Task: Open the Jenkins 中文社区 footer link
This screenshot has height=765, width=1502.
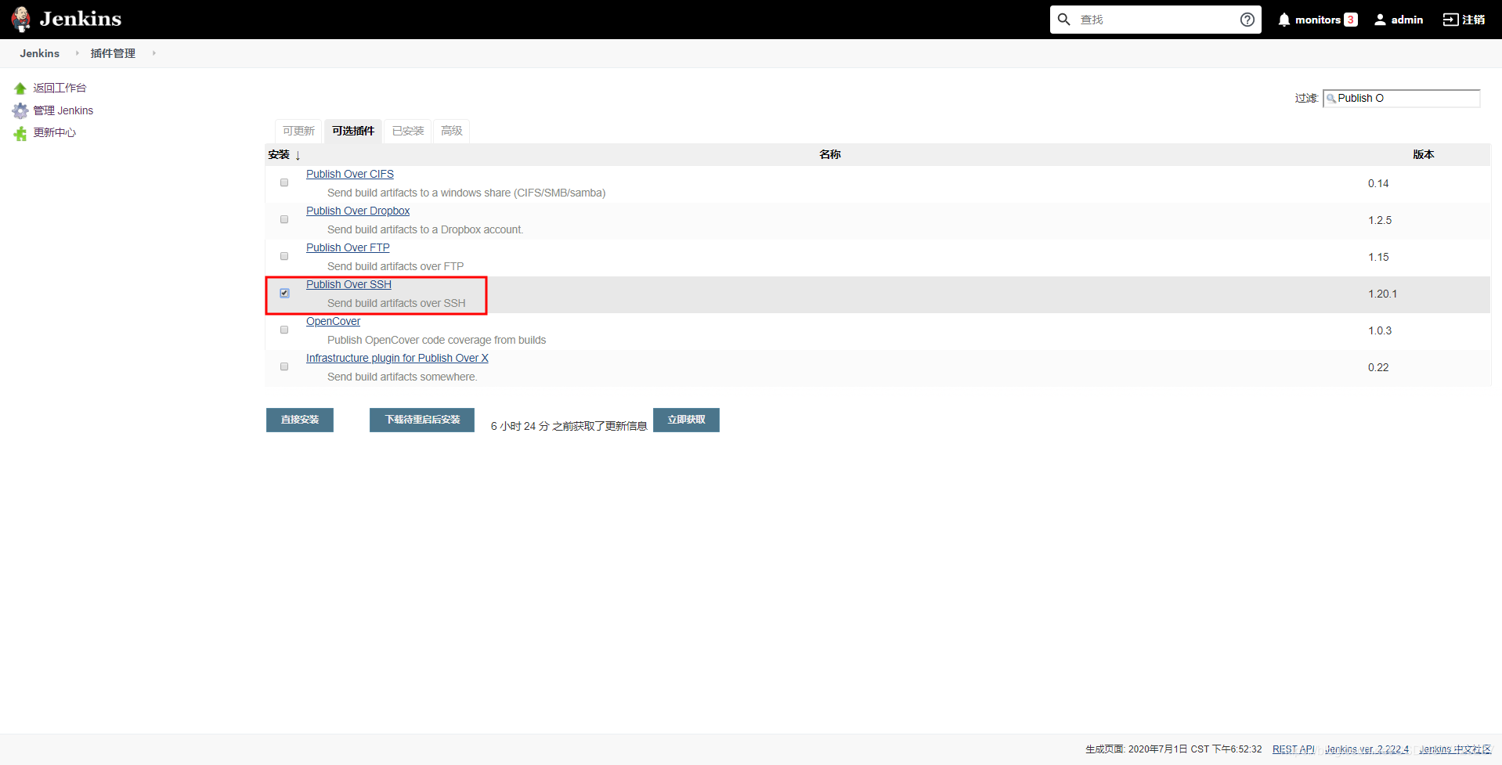Action: click(x=1455, y=749)
